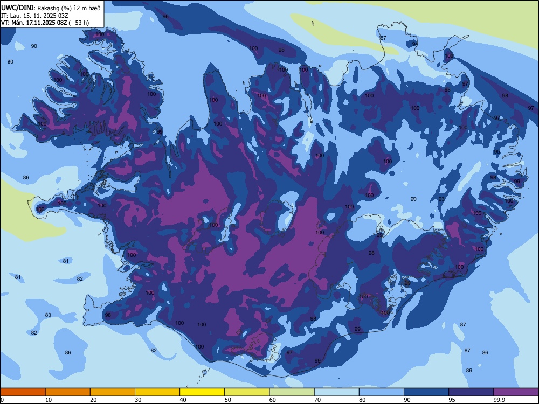Select the orange 10–20 legend color band
The image size is (539, 404).
point(68,392)
